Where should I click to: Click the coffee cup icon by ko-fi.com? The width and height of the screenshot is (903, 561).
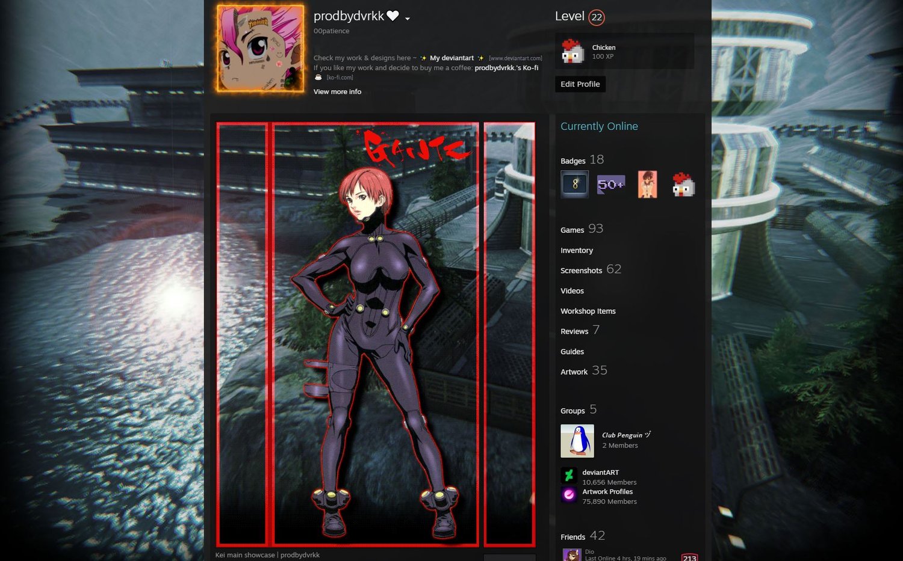[x=318, y=77]
